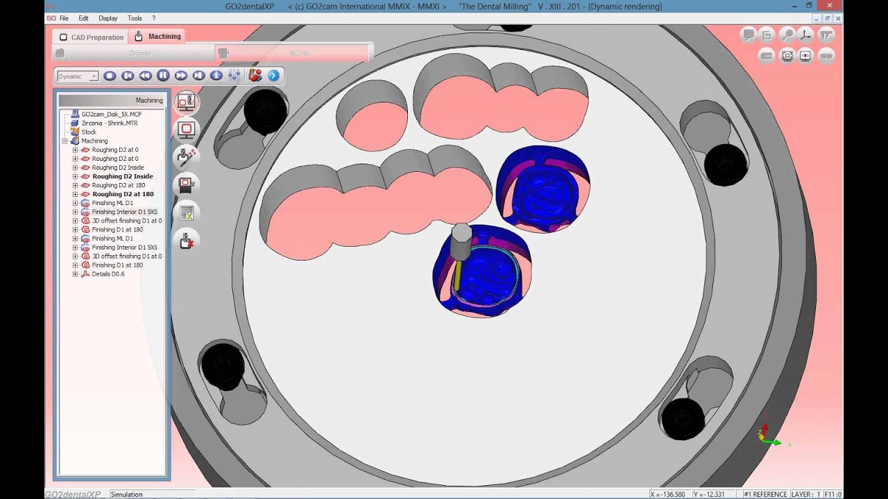The height and width of the screenshot is (499, 888).
Task: Click the rightmost gray chain icon in second row
Action: click(826, 56)
